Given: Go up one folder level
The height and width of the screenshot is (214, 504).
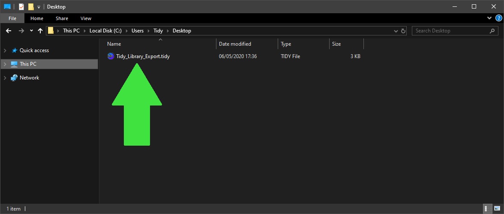Looking at the screenshot, I should click(40, 31).
